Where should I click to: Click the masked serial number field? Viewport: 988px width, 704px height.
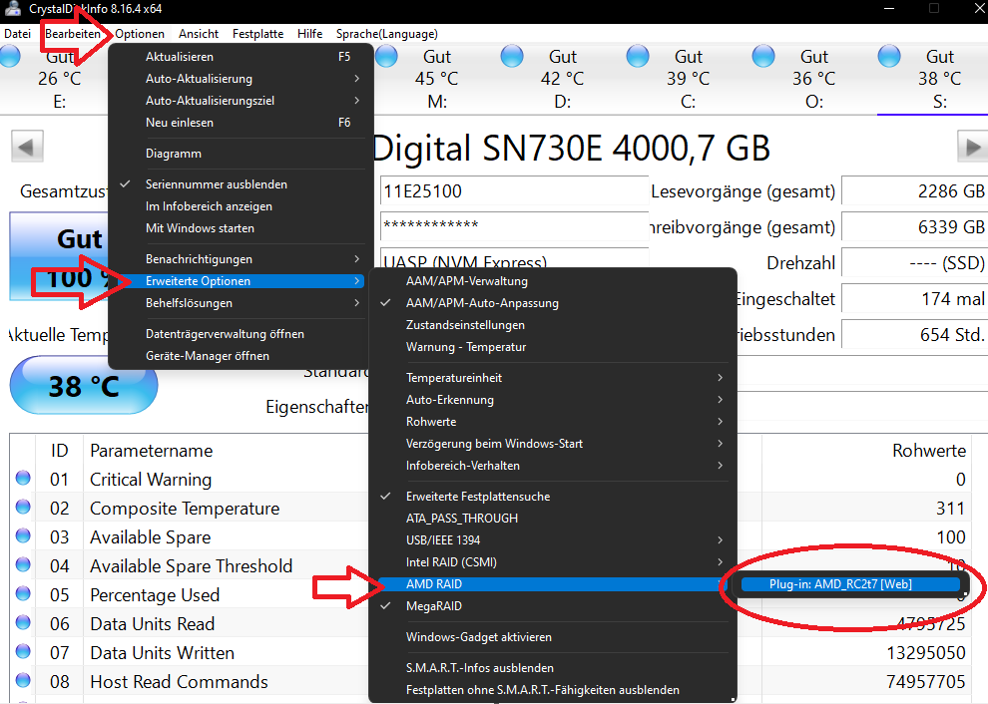point(514,226)
